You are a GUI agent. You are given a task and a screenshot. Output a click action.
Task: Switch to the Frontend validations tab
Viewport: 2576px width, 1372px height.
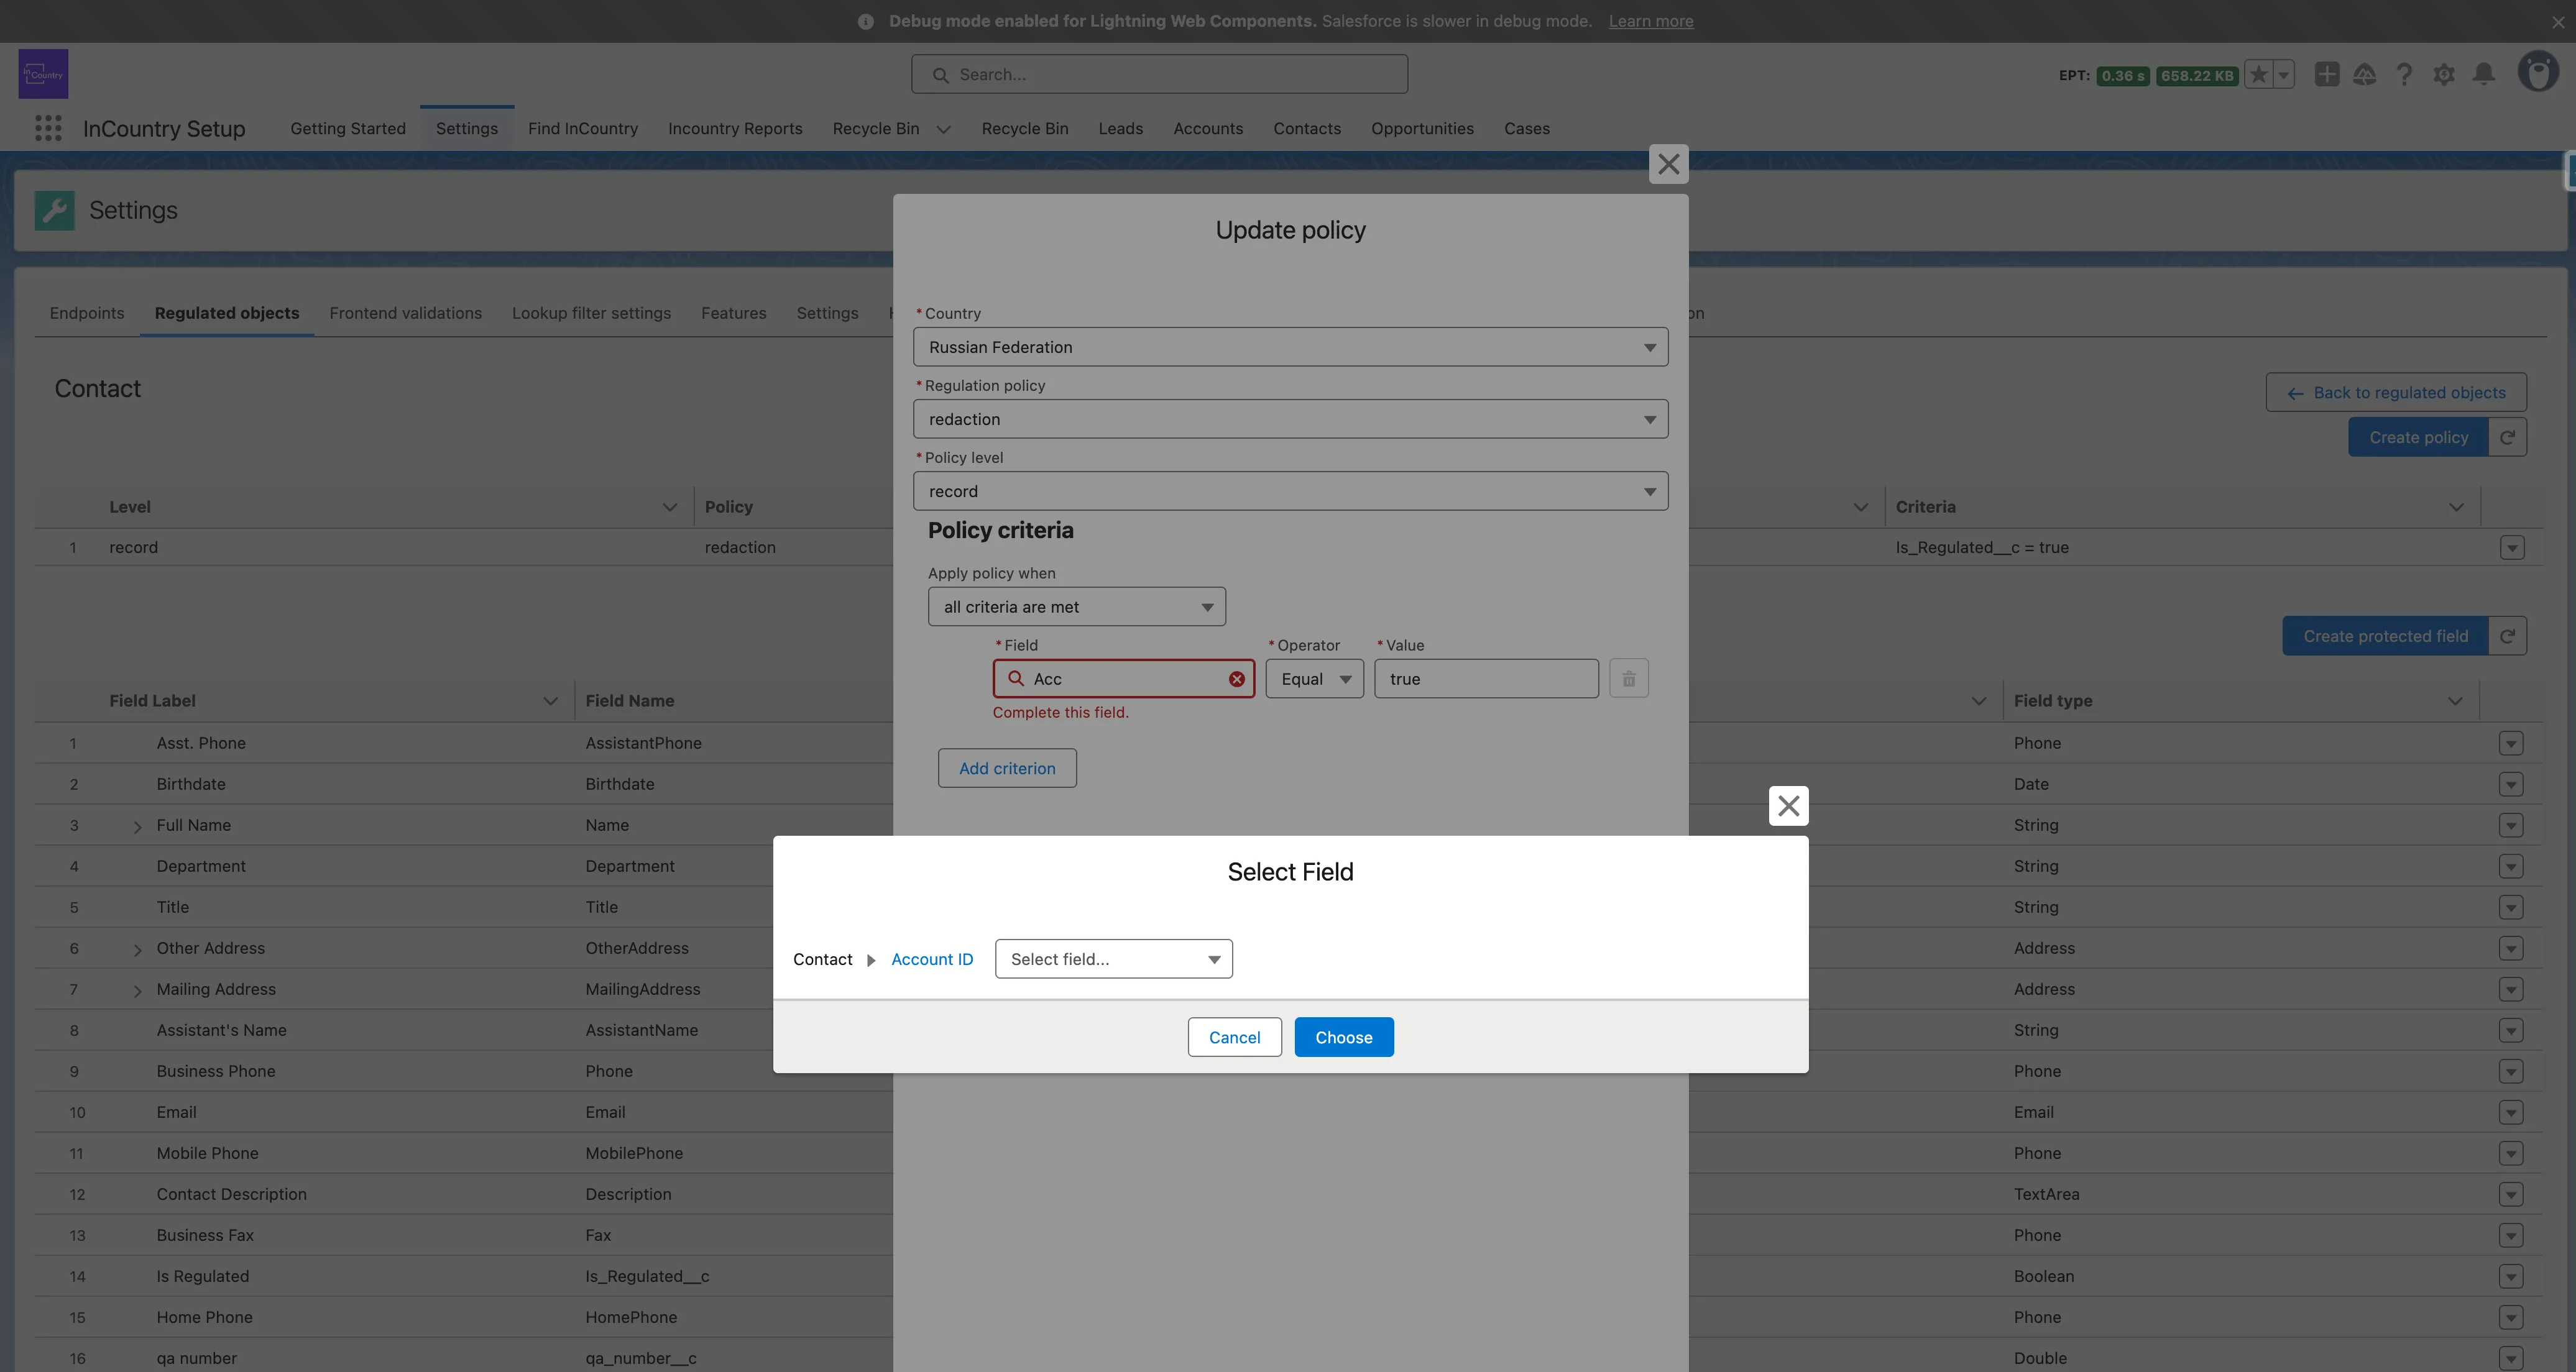click(x=405, y=313)
